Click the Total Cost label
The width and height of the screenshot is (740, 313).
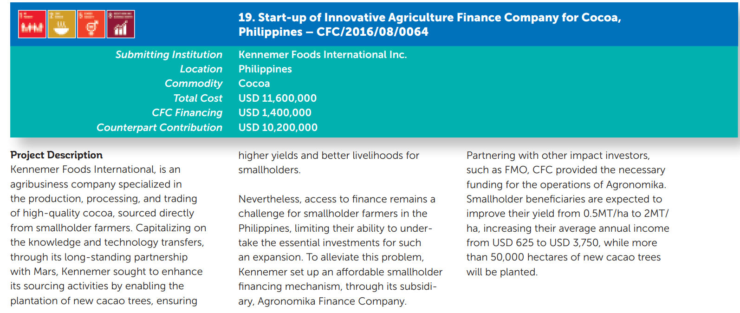198,98
